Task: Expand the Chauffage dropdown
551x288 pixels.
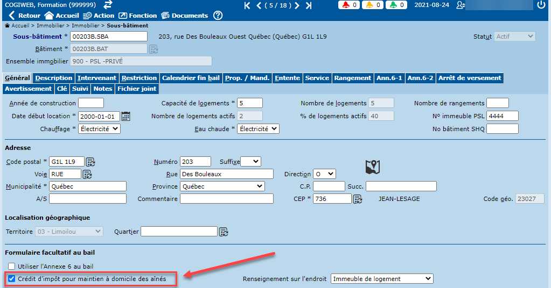Action: [99, 129]
